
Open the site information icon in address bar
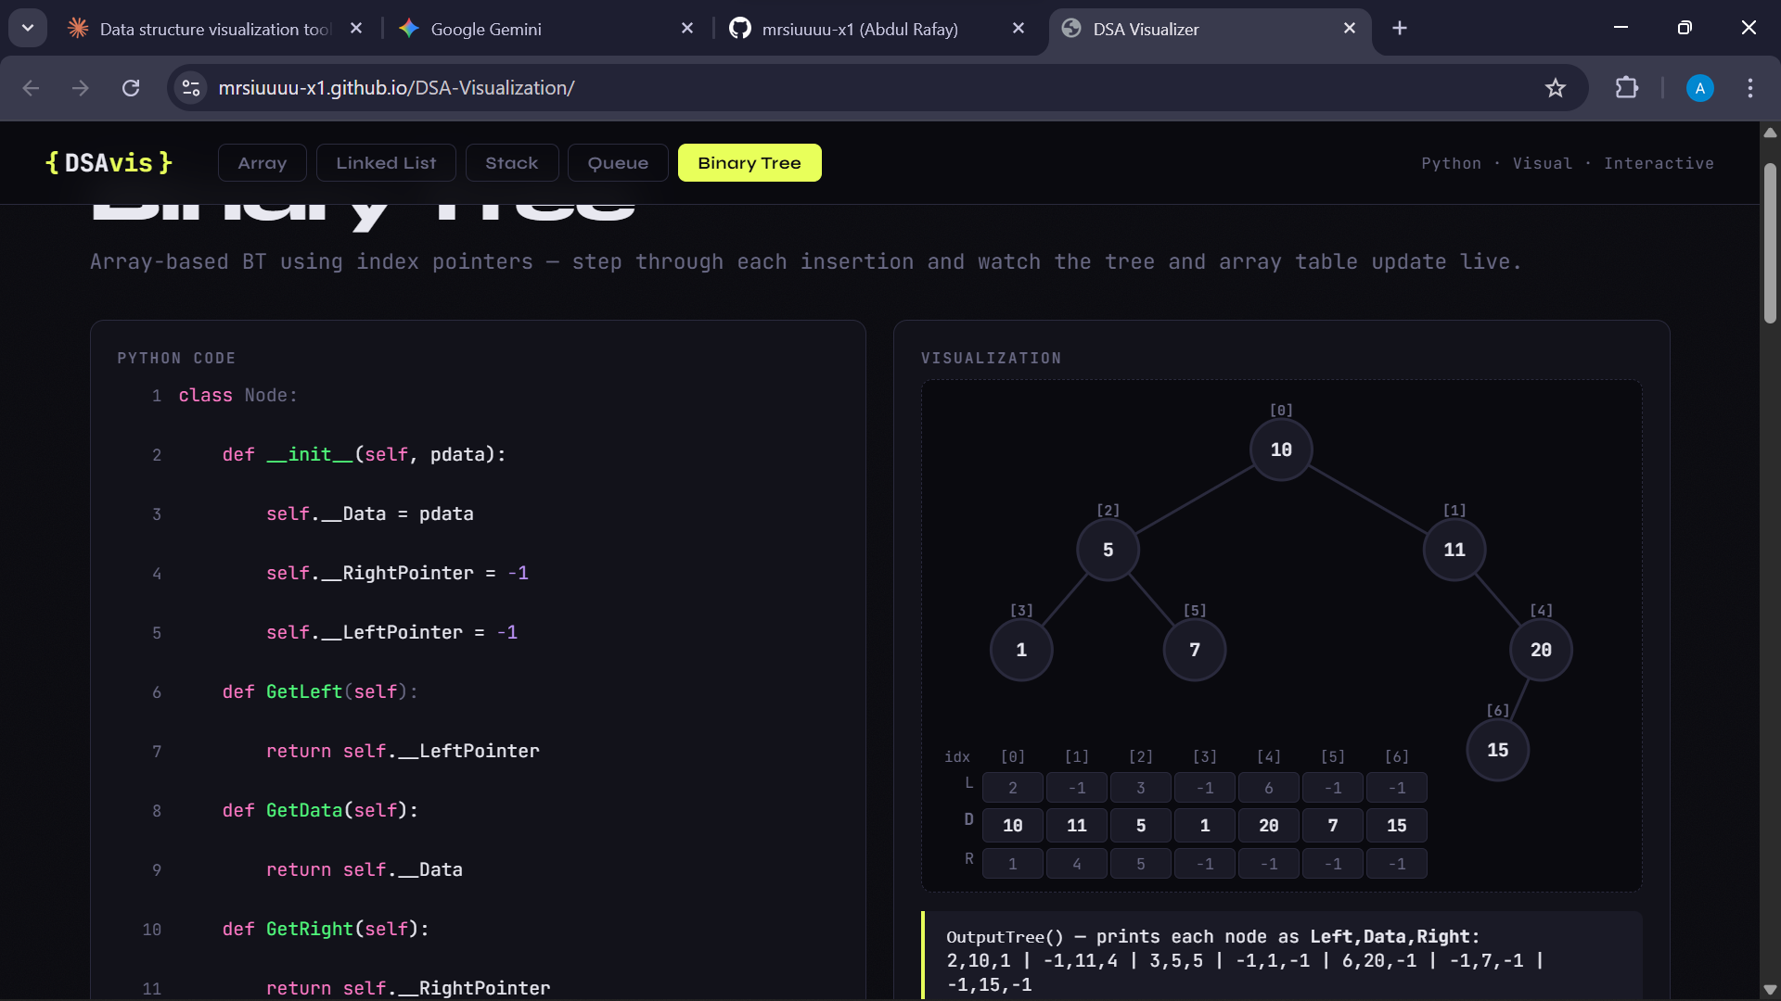(x=191, y=88)
